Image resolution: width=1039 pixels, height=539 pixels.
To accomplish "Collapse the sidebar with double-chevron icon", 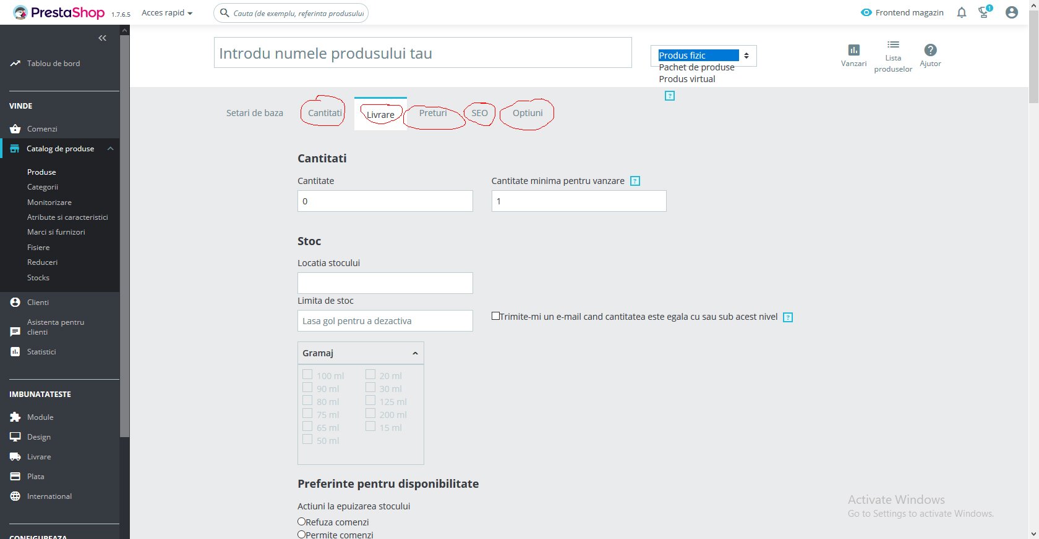I will (x=102, y=38).
